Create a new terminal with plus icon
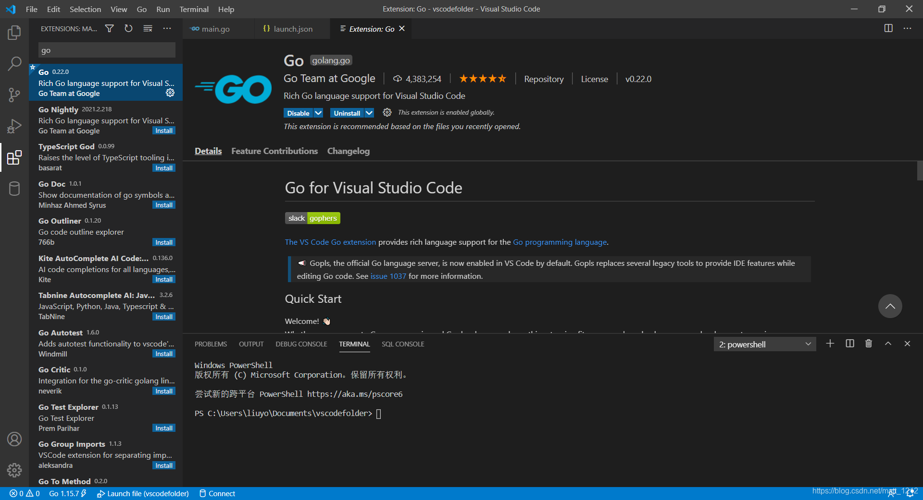Image resolution: width=923 pixels, height=500 pixels. (x=830, y=344)
